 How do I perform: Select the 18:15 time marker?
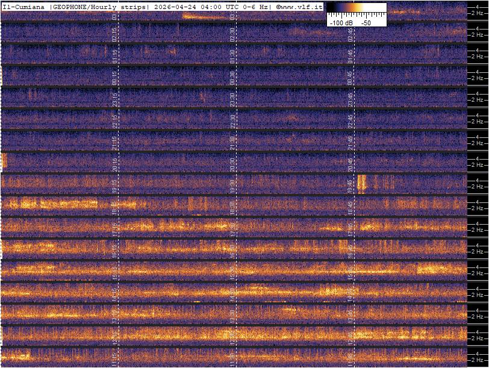(114, 208)
